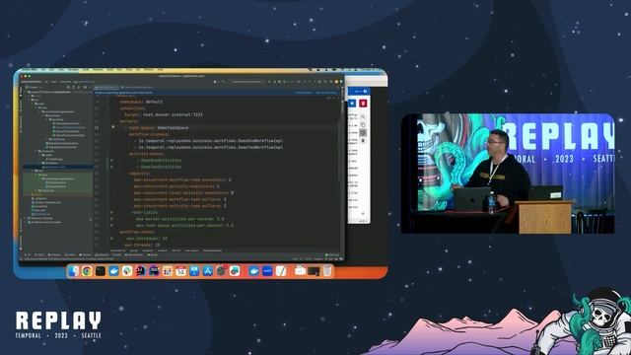Click 'max-concurrent-local-activity-executors' line
Image resolution: width=631 pixels, height=355 pixels.
point(183,193)
